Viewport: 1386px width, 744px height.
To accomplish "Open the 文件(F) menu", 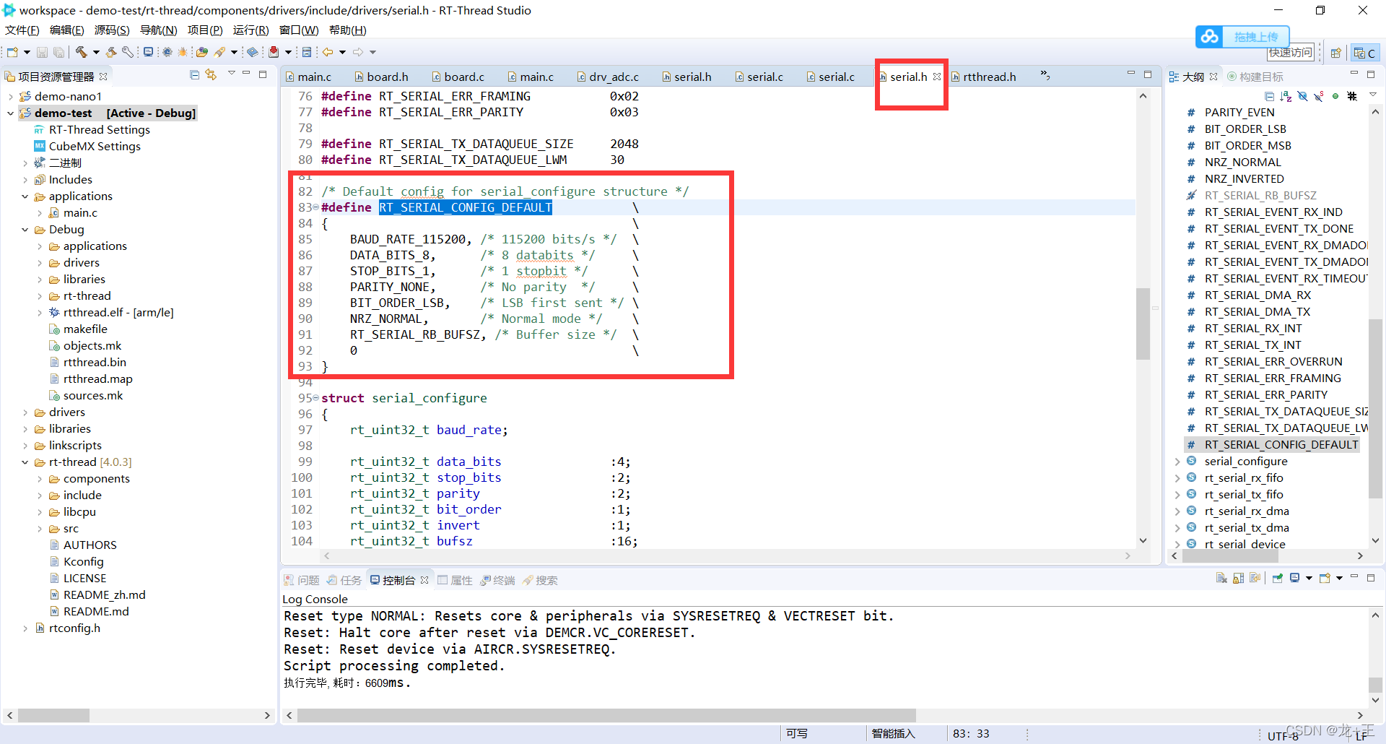I will [x=22, y=30].
